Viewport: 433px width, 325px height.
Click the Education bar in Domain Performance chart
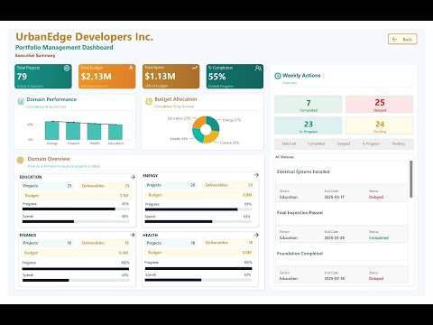pos(115,133)
